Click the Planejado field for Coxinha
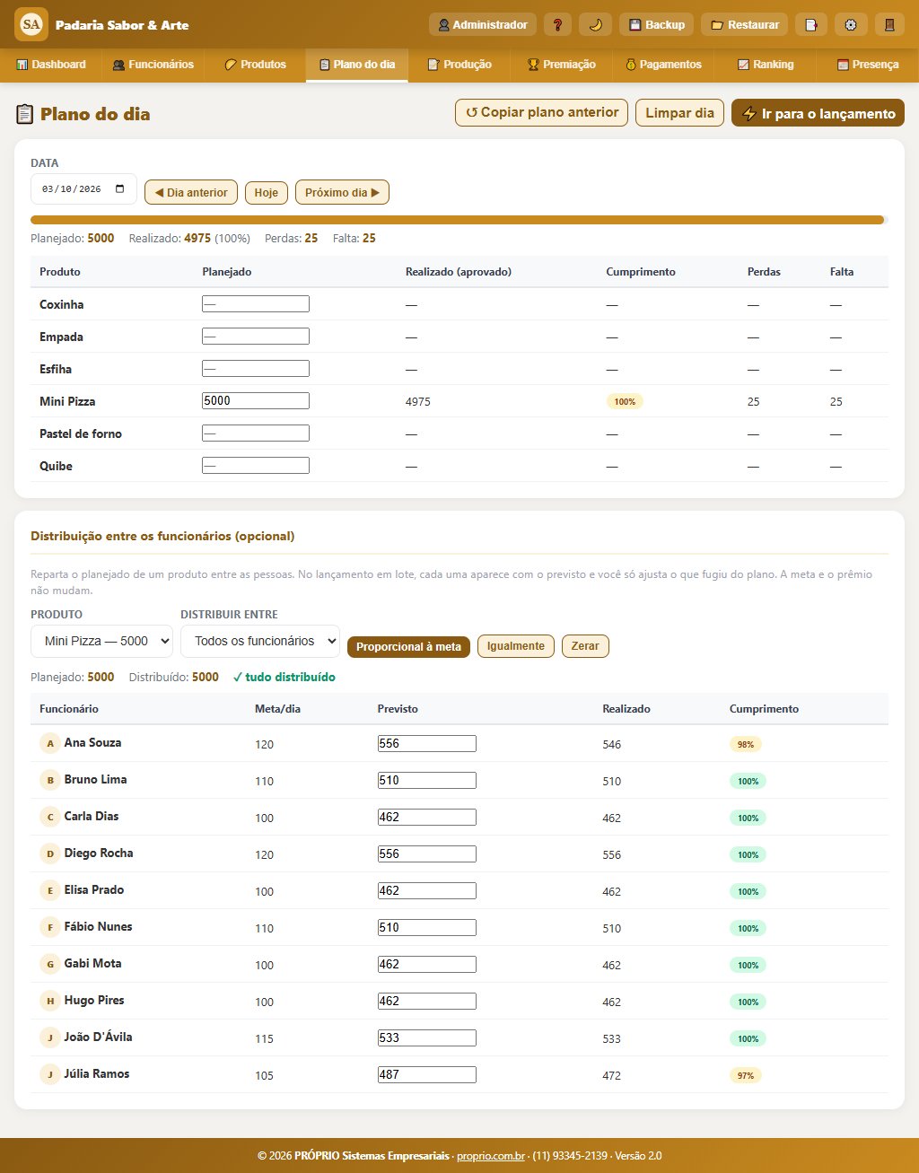The image size is (919, 1173). point(256,304)
